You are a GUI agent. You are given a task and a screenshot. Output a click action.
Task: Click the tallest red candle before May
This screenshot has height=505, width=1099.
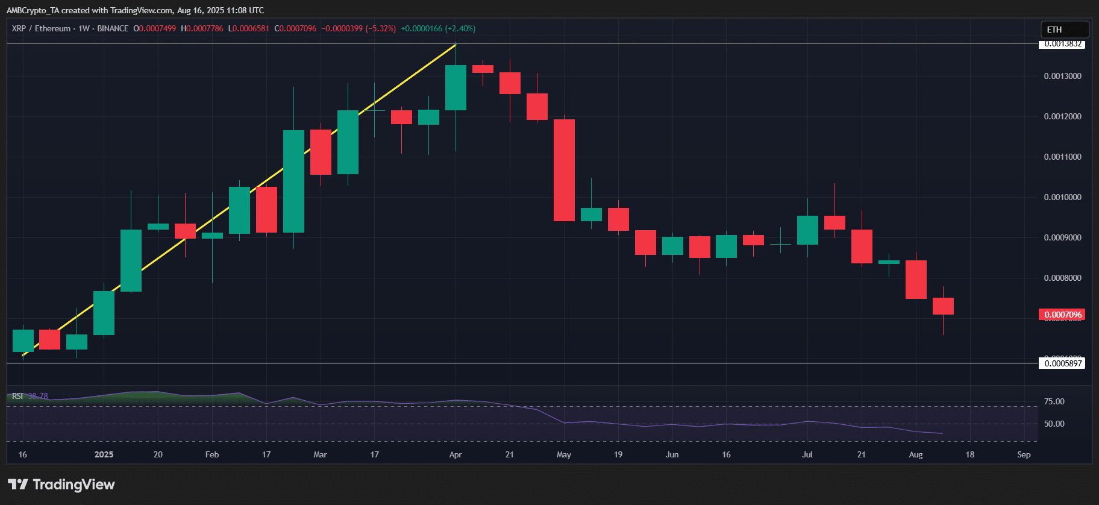coord(564,170)
